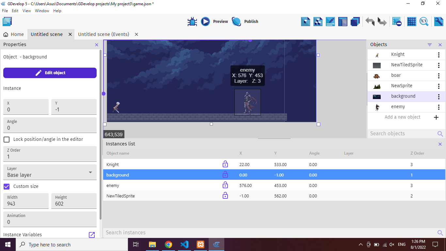Click the Animation input field
The width and height of the screenshot is (446, 251).
[x=50, y=219]
